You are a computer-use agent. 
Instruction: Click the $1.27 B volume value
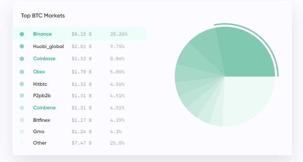(82, 120)
